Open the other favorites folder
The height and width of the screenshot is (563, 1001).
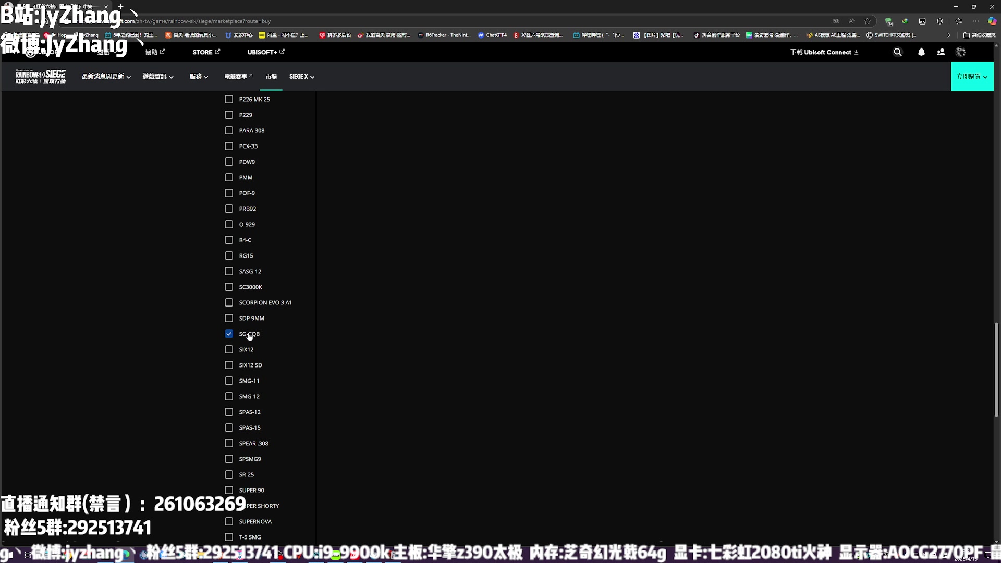coord(980,35)
